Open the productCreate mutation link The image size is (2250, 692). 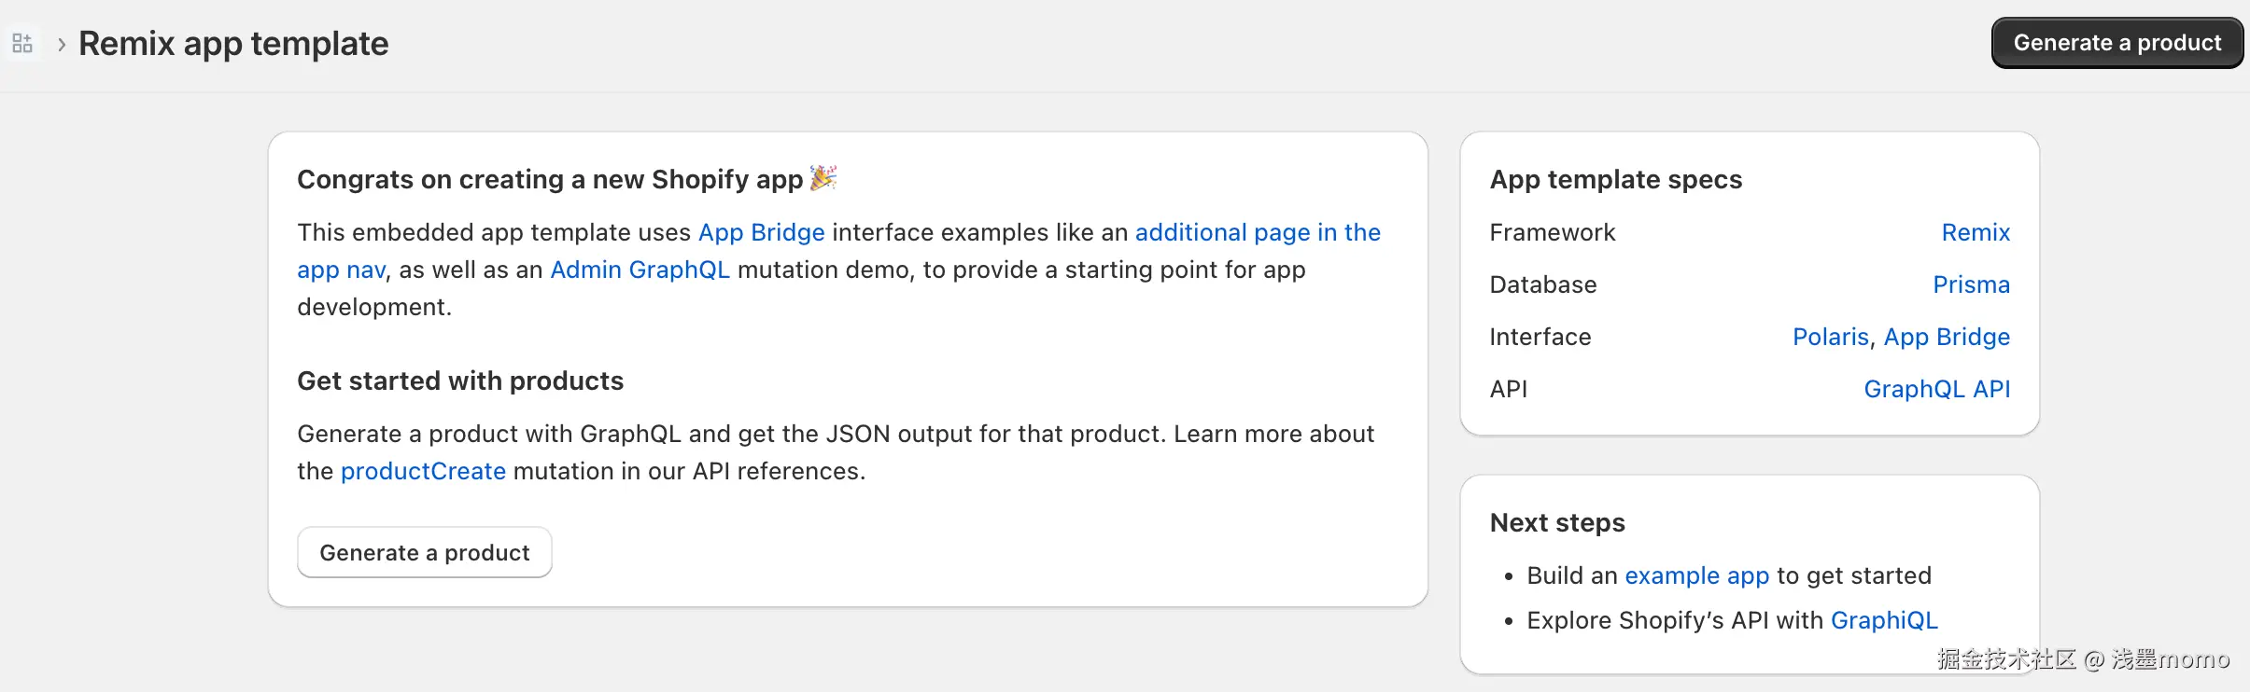423,471
